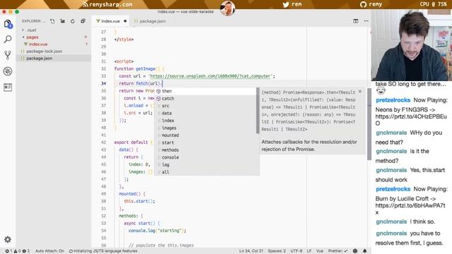Click the suggestion list scrollbar
This screenshot has height=254, width=452.
click(x=258, y=111)
